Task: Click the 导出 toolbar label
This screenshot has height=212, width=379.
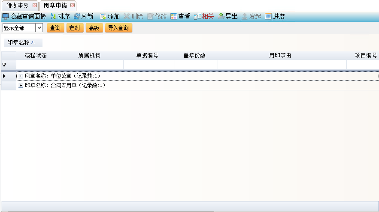Action: coord(231,16)
